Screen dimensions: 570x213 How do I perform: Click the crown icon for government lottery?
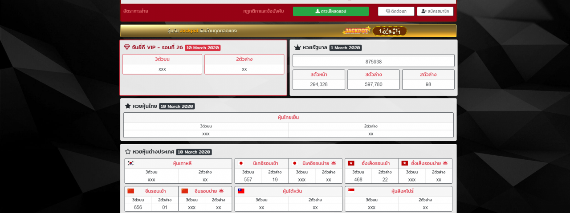(297, 47)
